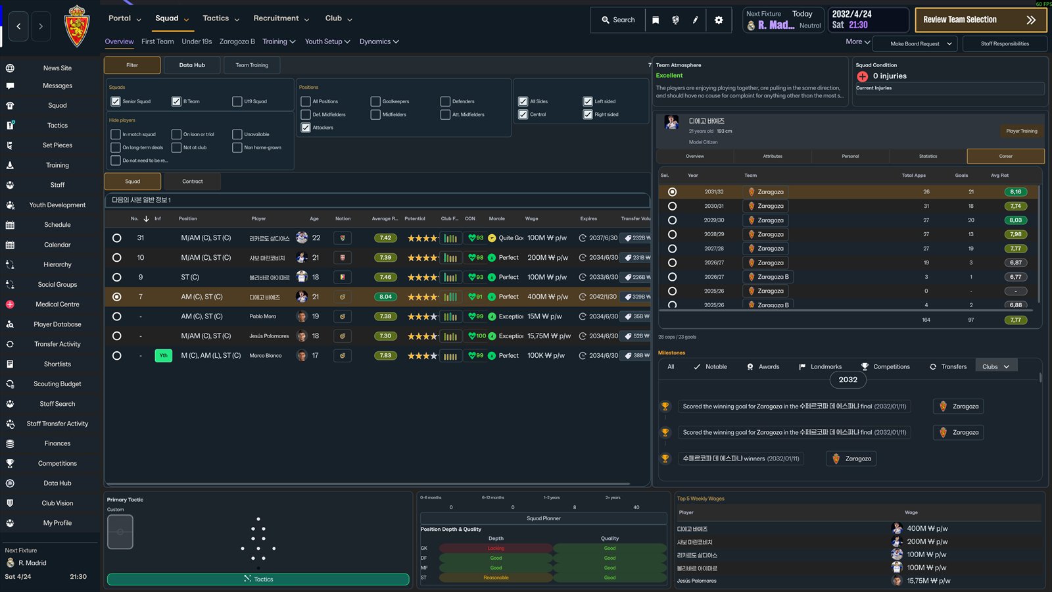Open the Data Hub tab
Viewport: 1052px width, 592px height.
[192, 65]
